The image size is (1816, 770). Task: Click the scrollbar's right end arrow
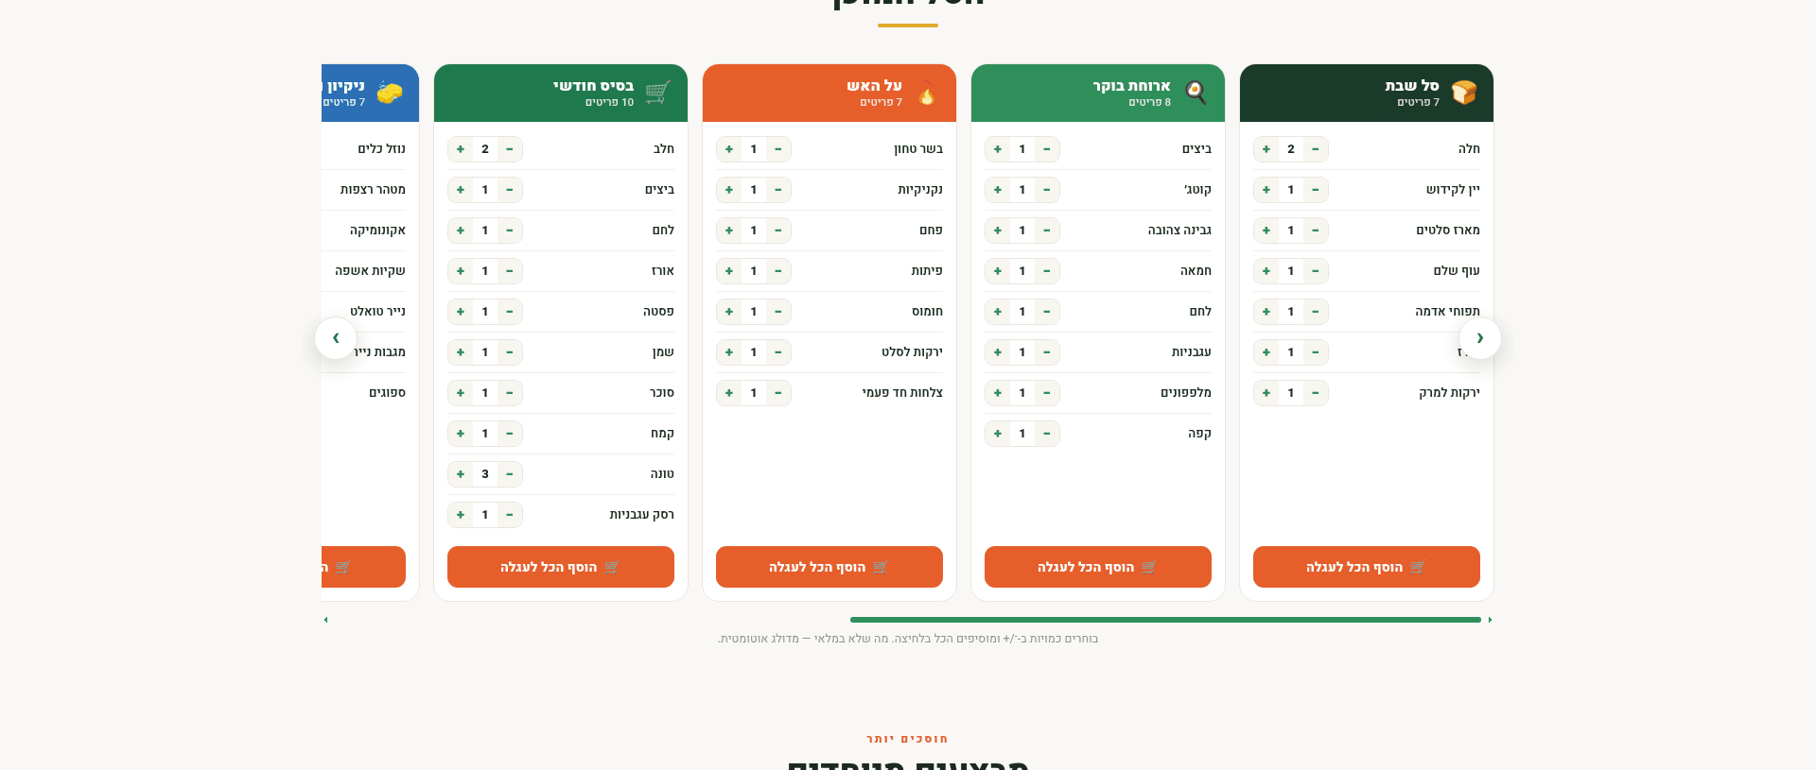(1490, 620)
